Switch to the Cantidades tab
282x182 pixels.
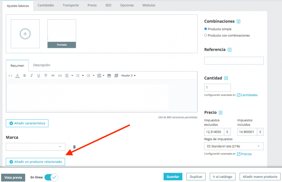(46, 5)
